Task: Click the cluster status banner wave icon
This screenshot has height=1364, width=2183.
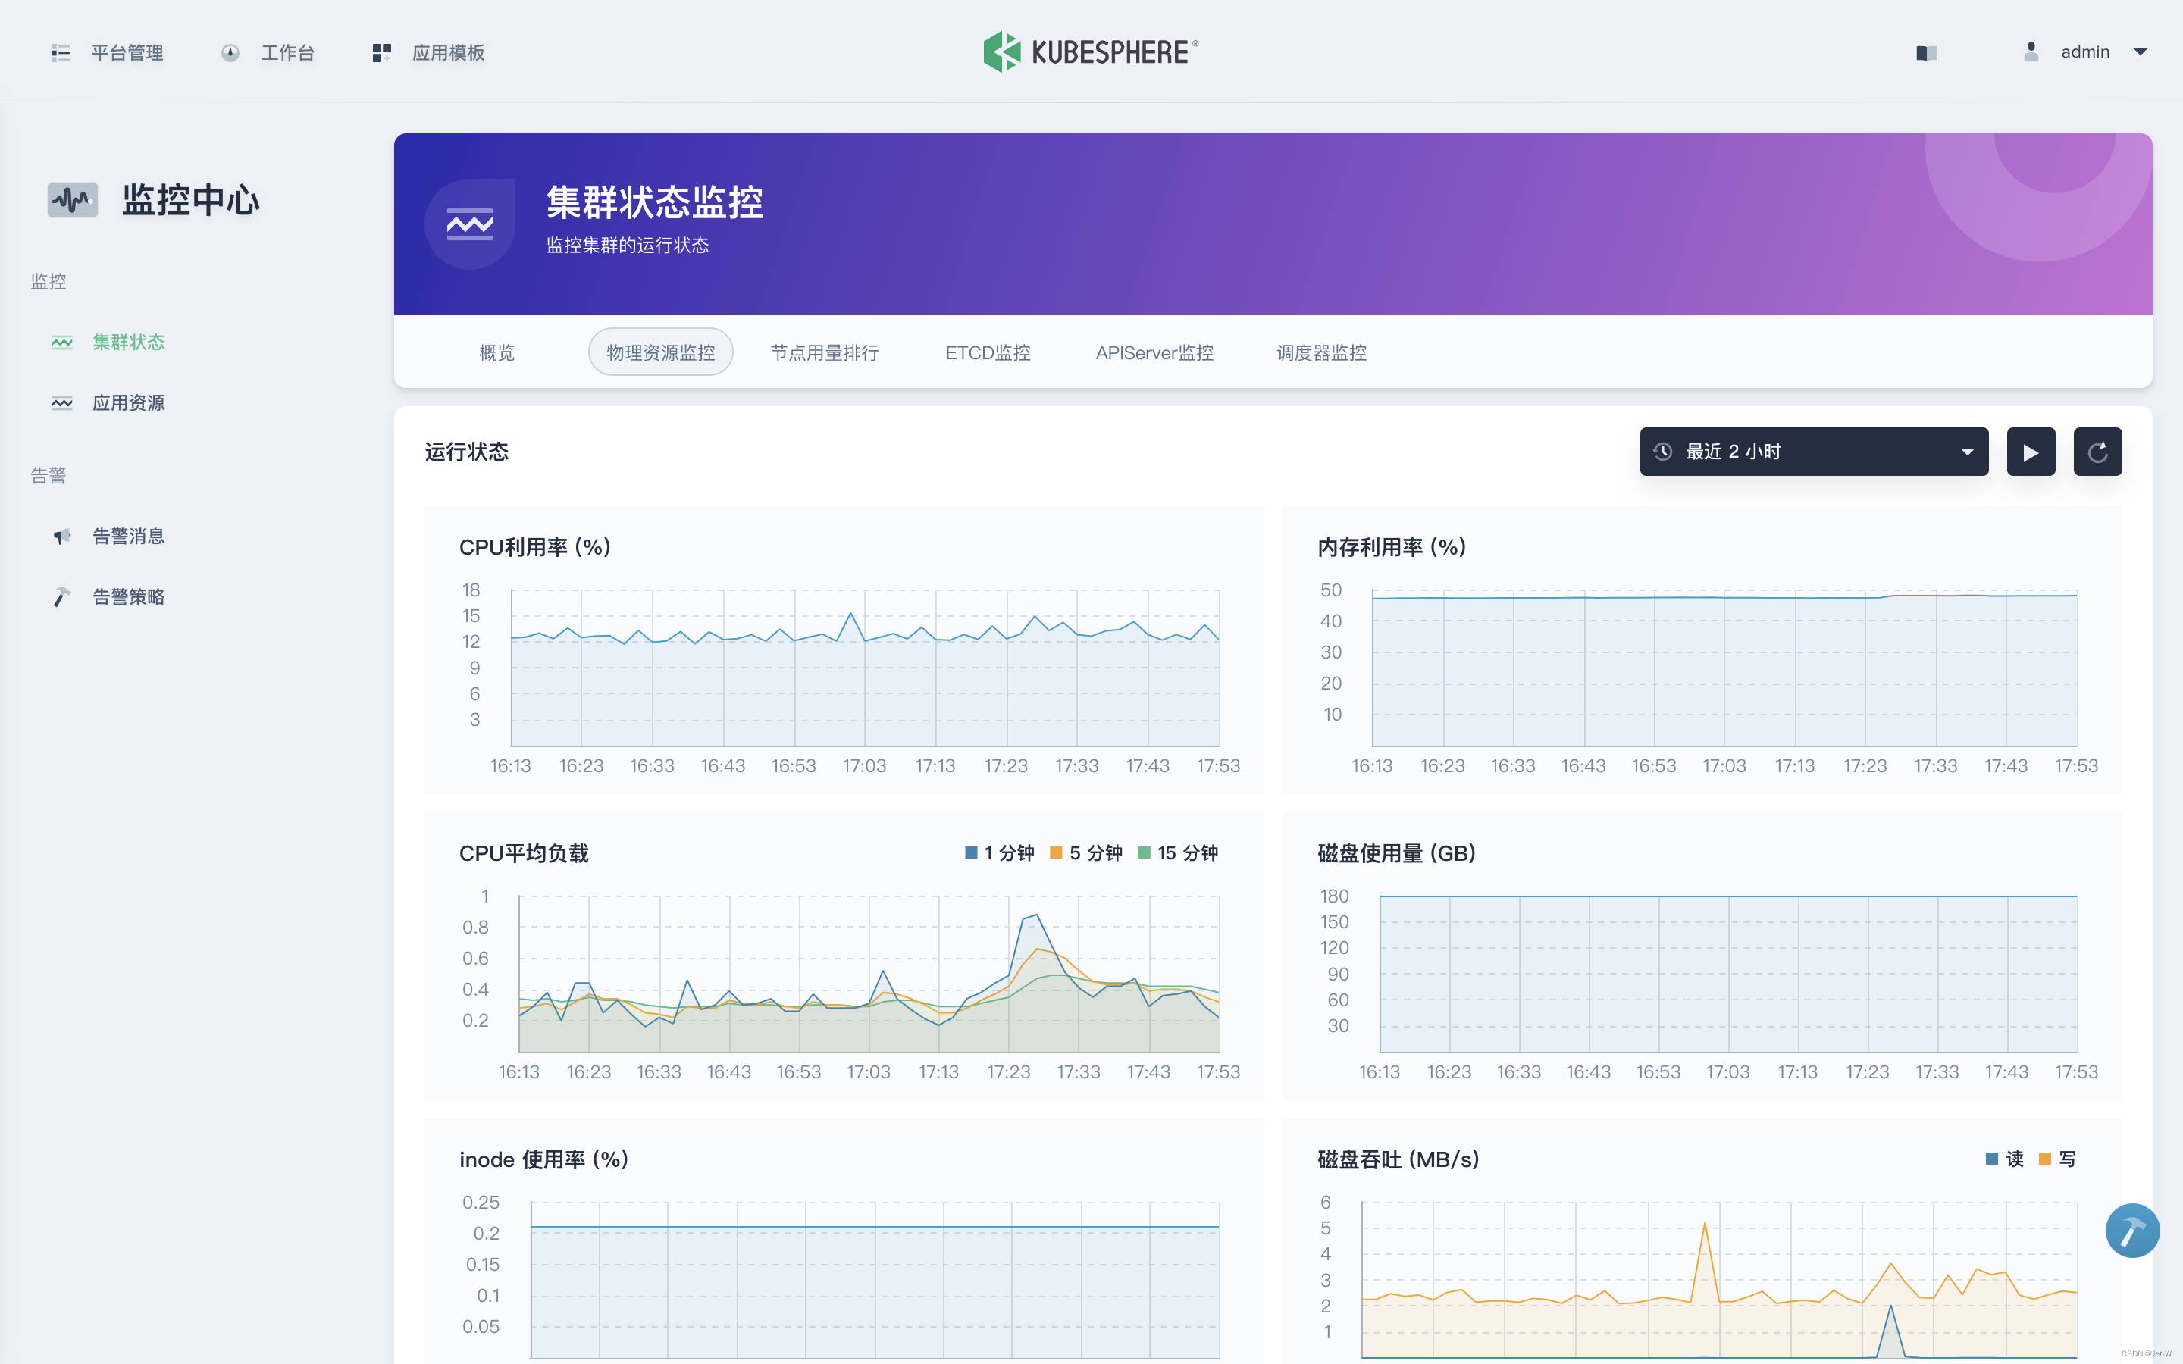Action: [x=469, y=224]
